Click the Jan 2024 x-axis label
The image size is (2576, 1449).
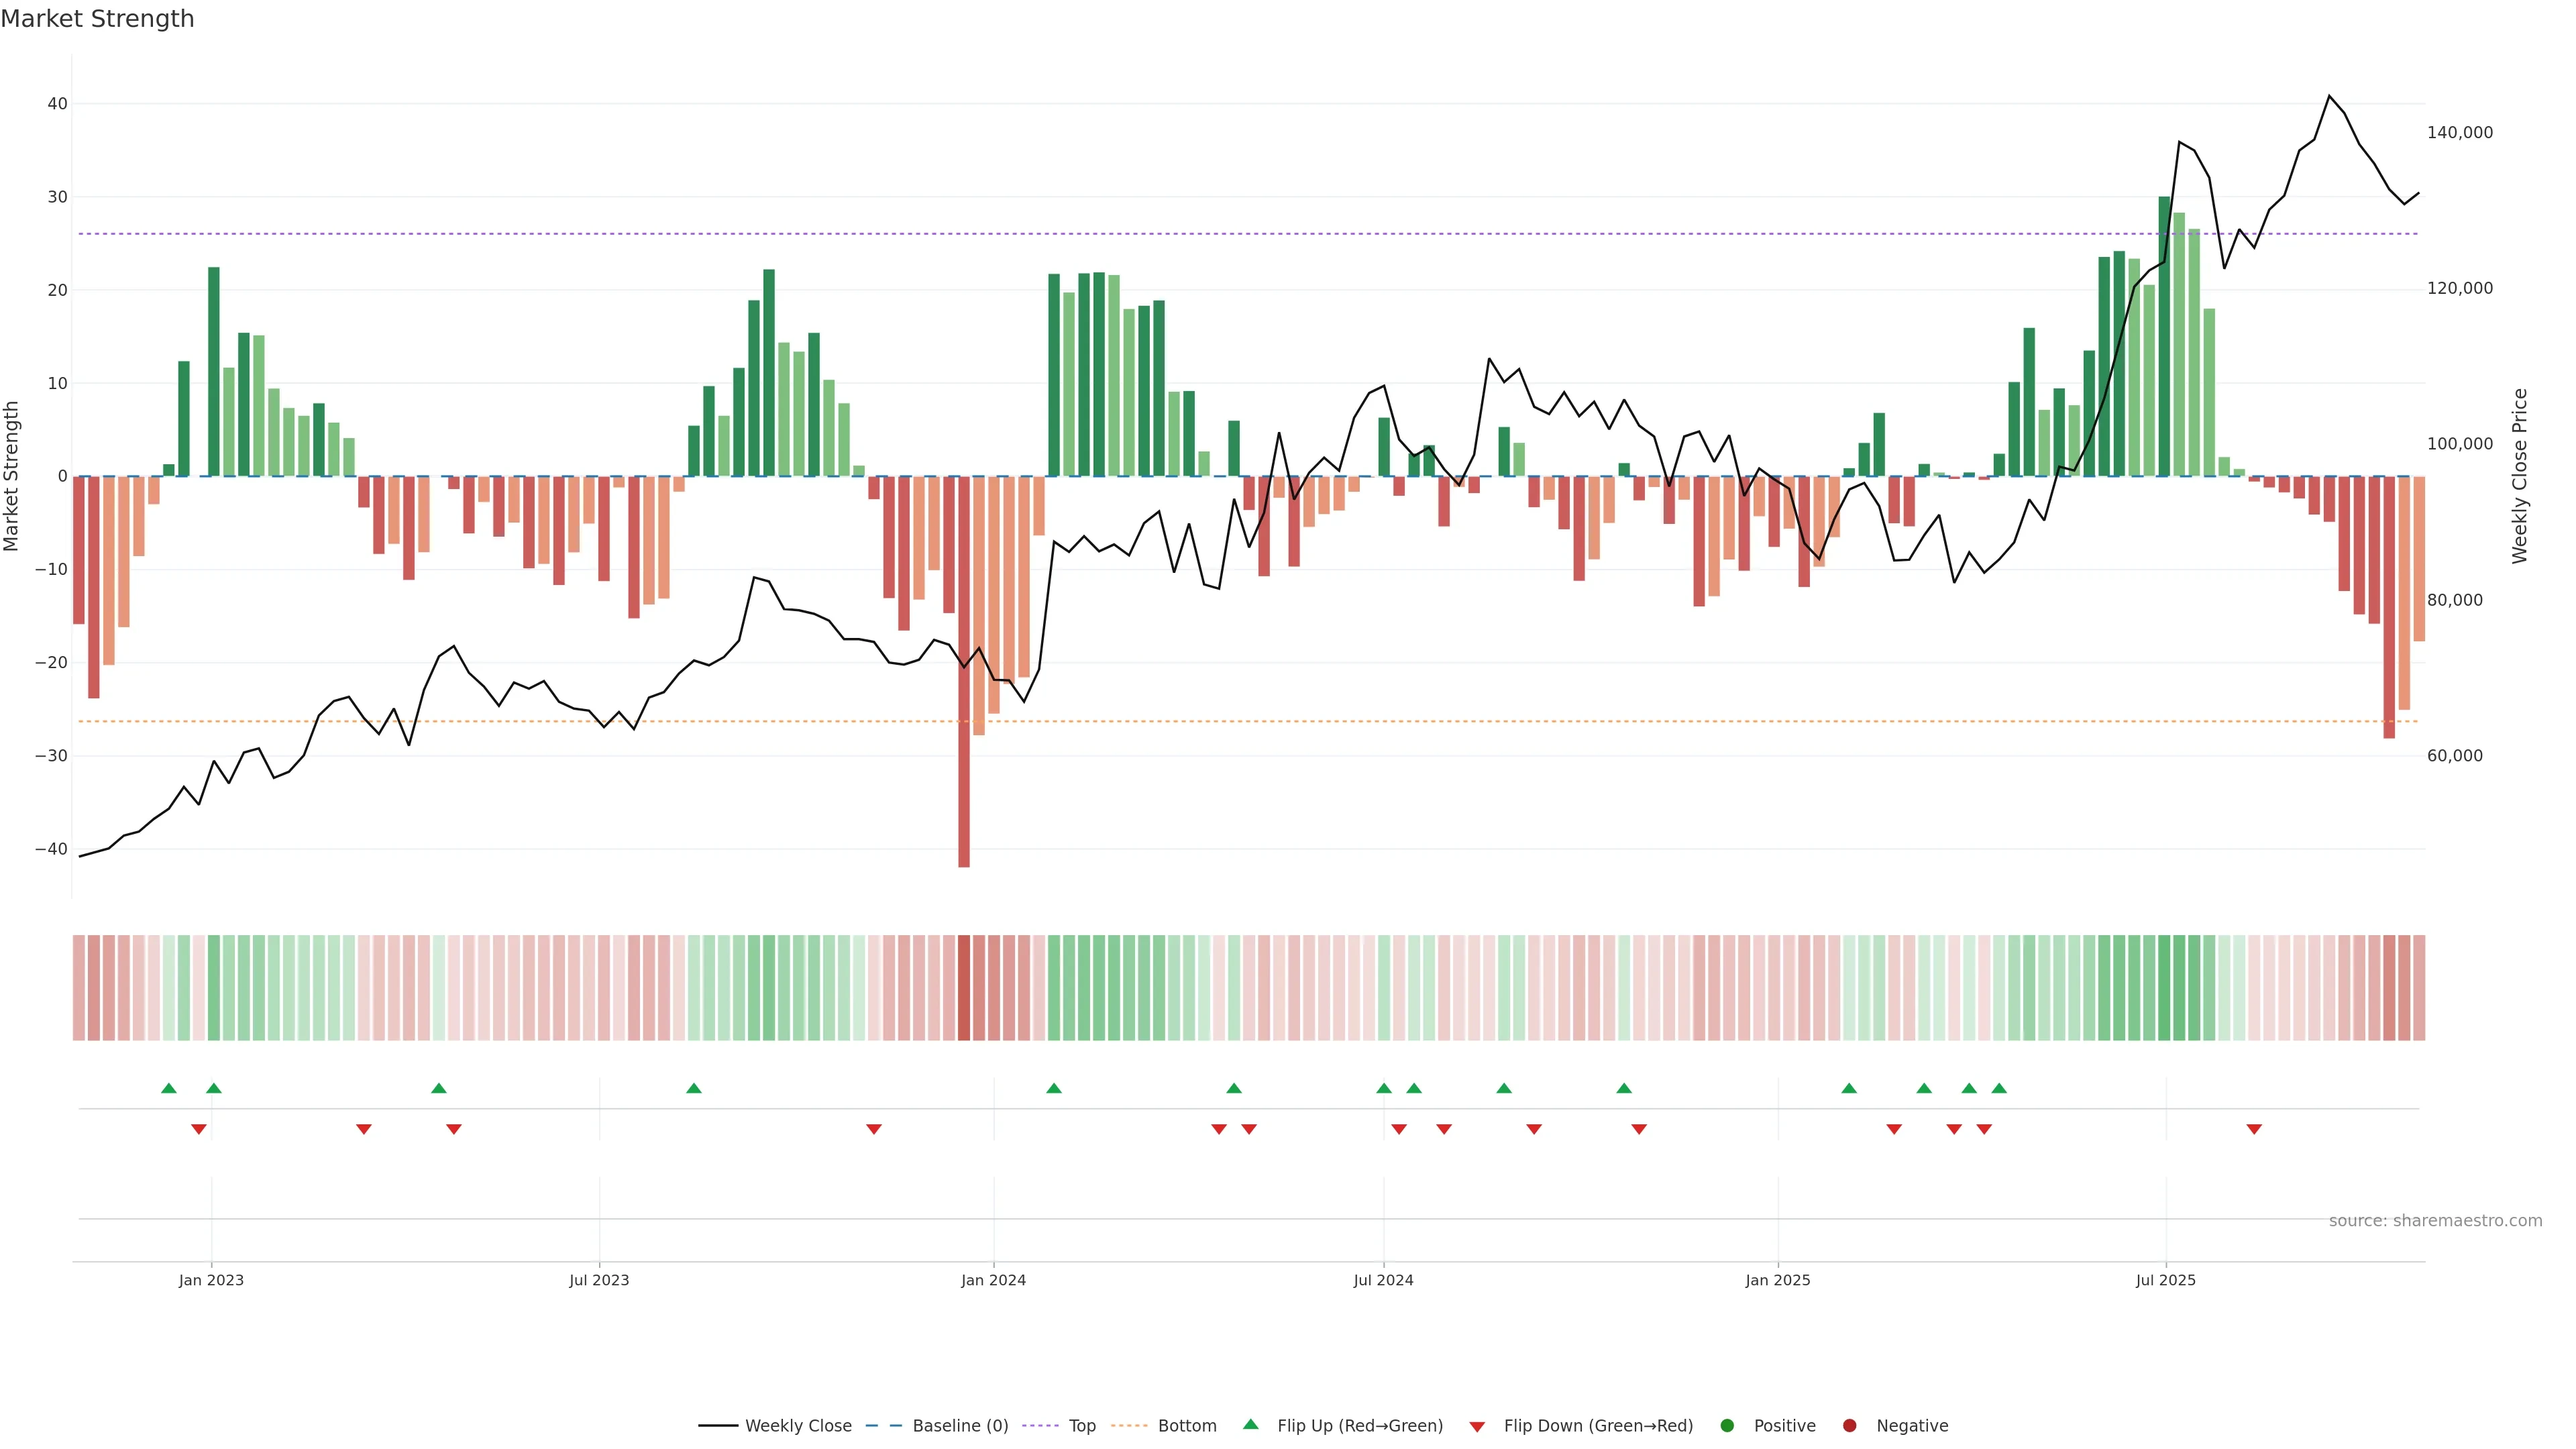point(993,1280)
